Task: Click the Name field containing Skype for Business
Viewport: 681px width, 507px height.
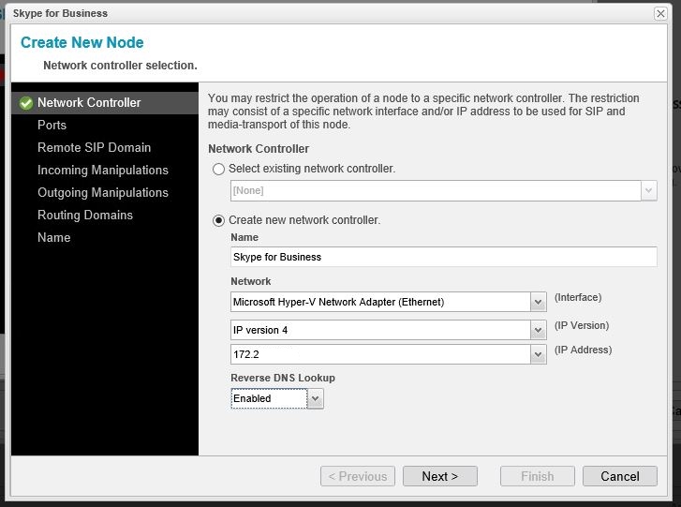Action: (443, 257)
